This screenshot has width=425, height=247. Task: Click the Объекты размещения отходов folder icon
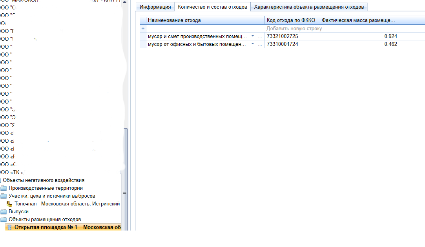pos(4,220)
